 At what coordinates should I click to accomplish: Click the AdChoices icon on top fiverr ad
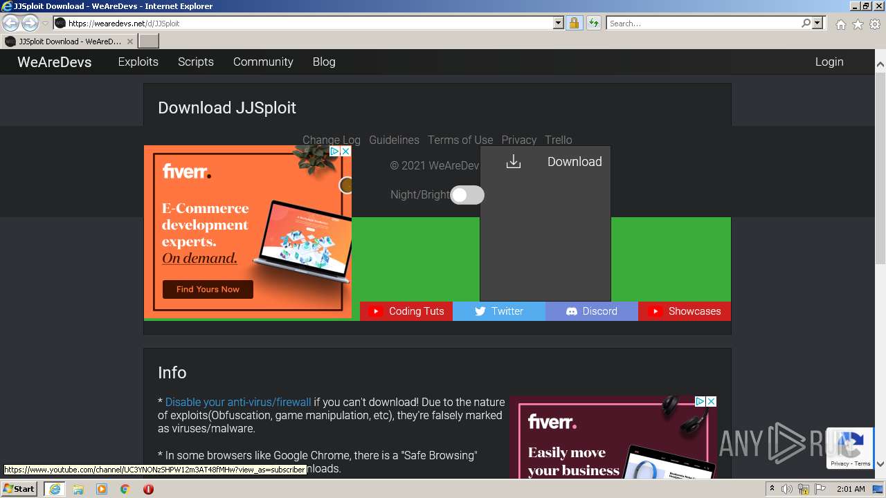[334, 151]
